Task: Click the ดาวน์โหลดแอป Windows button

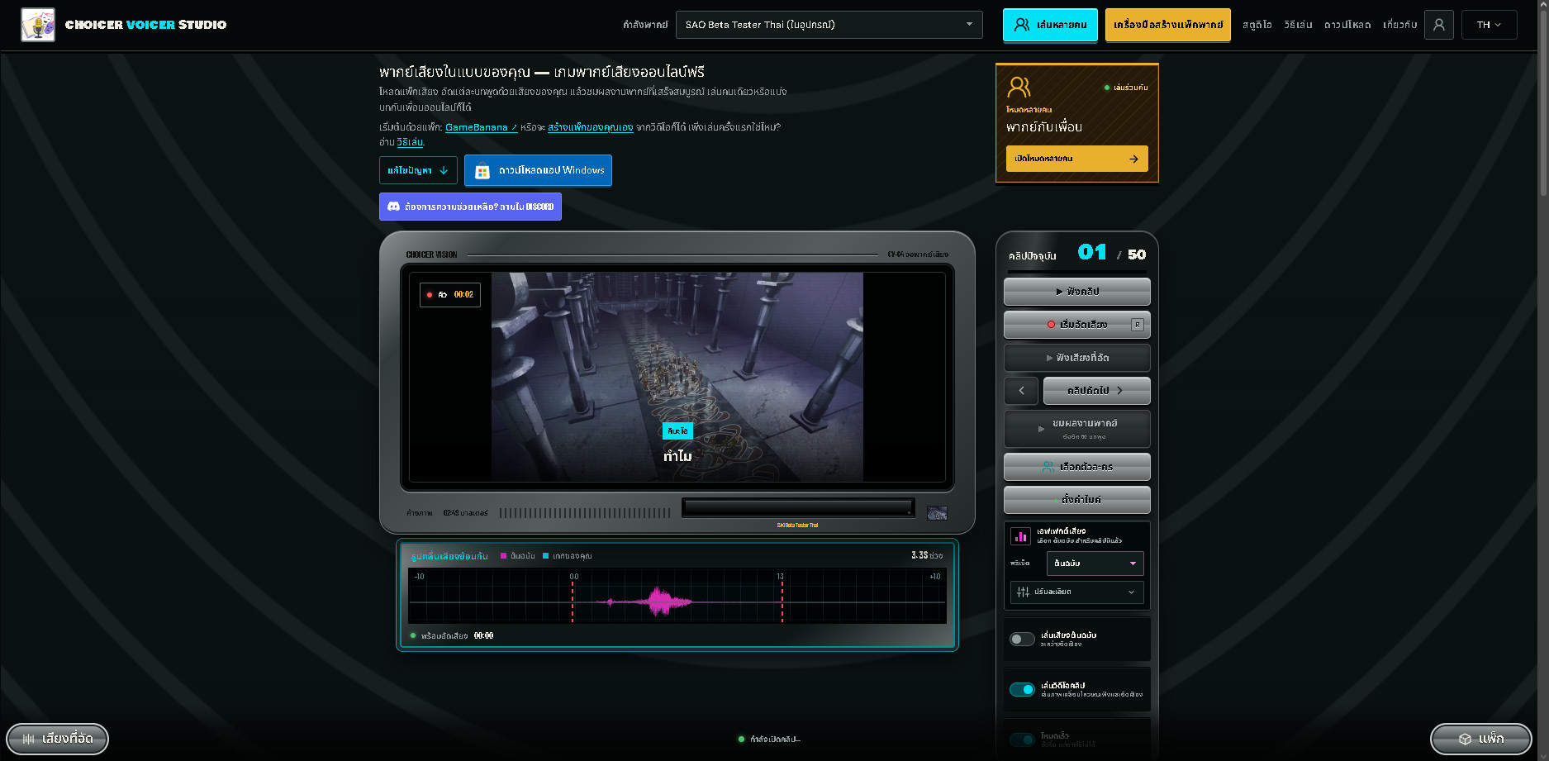Action: pyautogui.click(x=538, y=170)
